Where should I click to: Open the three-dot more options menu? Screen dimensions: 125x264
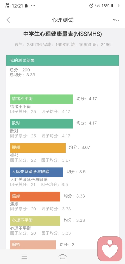click(x=116, y=20)
